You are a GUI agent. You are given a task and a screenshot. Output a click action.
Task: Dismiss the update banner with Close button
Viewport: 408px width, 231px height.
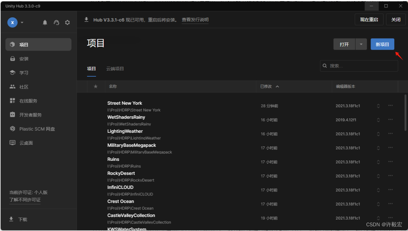click(x=396, y=19)
